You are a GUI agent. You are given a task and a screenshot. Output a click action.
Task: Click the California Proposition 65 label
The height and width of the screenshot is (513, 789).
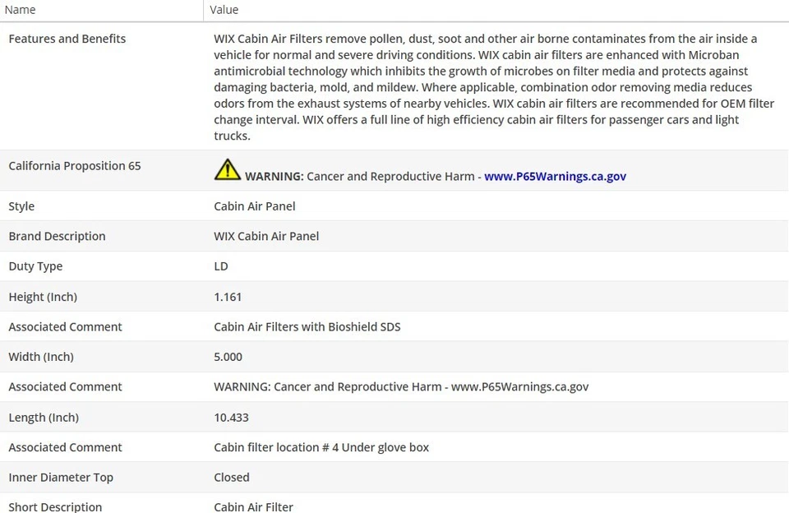pyautogui.click(x=75, y=166)
